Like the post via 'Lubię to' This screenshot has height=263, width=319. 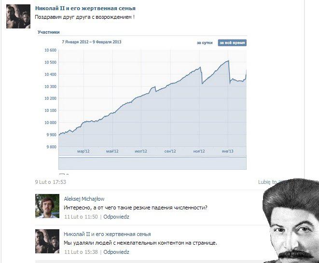click(x=267, y=182)
